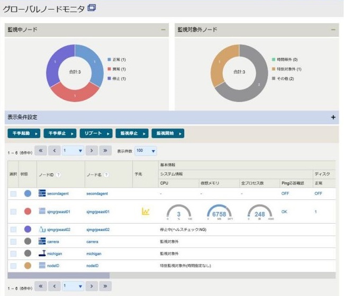The image size is (344, 296).
Task: Open top page number dropdown
Action: pyautogui.click(x=73, y=151)
